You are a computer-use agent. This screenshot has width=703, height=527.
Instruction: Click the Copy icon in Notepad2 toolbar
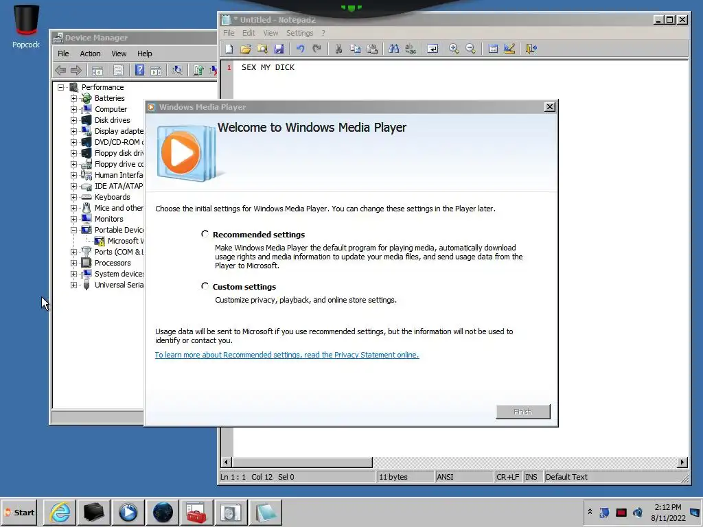355,49
